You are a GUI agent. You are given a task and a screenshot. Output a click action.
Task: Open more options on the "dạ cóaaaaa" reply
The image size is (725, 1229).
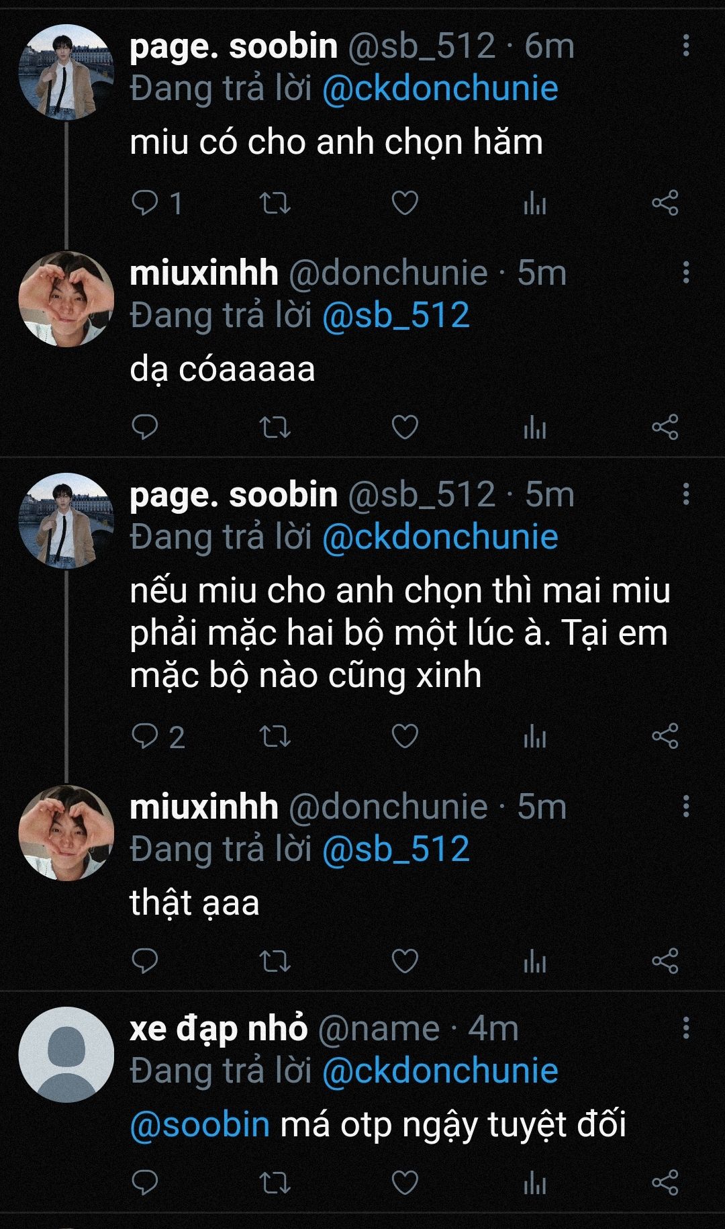(685, 272)
